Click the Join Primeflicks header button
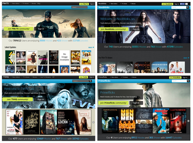This screenshot has height=143, width=193. pos(175,78)
